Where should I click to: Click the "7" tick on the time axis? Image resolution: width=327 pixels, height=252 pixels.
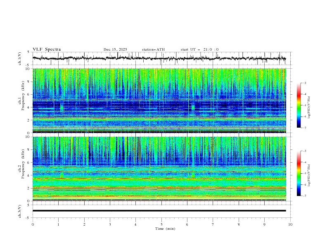213,224
